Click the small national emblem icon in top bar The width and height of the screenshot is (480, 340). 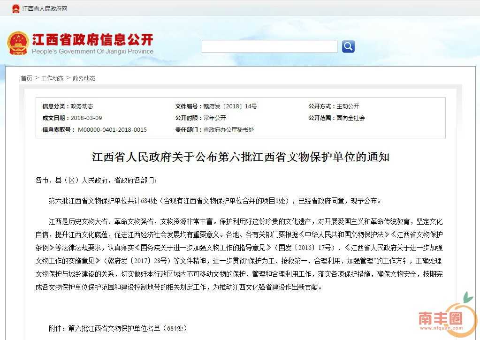pos(15,8)
